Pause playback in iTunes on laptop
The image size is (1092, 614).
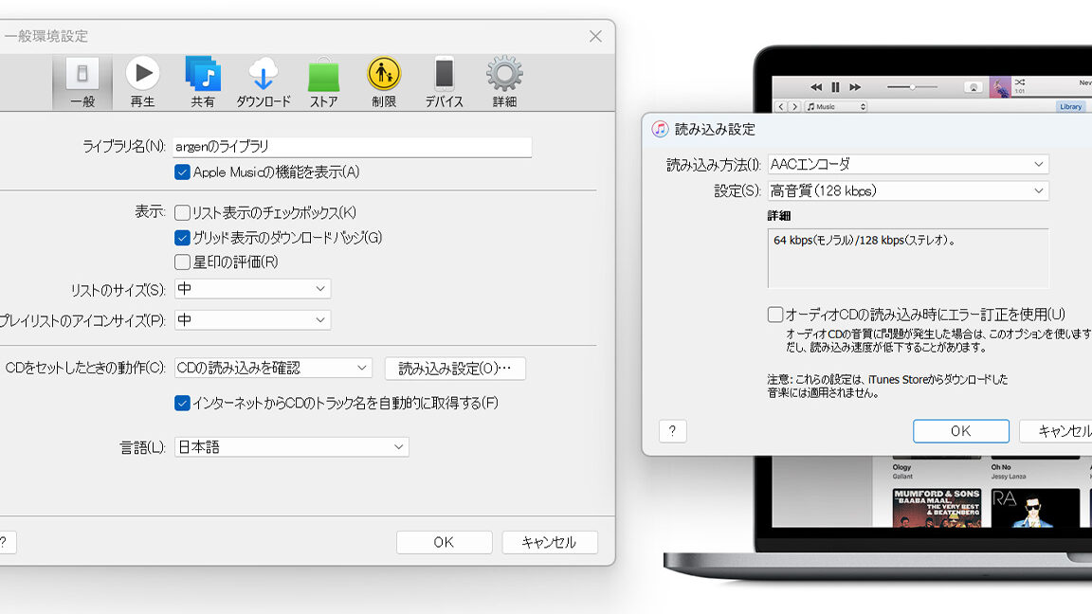tap(835, 87)
